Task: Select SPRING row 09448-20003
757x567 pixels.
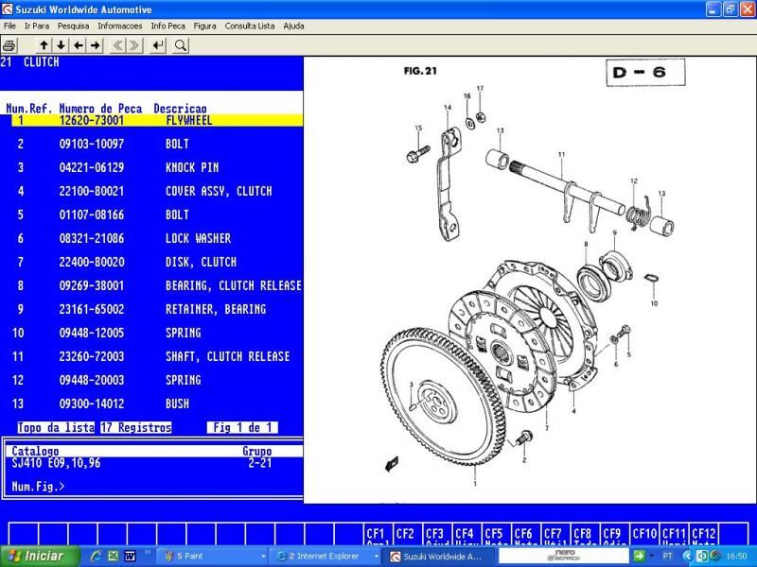Action: point(157,380)
